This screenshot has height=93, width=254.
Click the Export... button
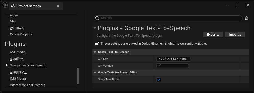213,35
